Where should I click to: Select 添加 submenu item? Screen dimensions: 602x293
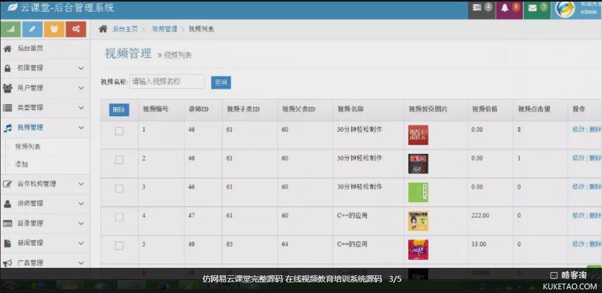(21, 164)
